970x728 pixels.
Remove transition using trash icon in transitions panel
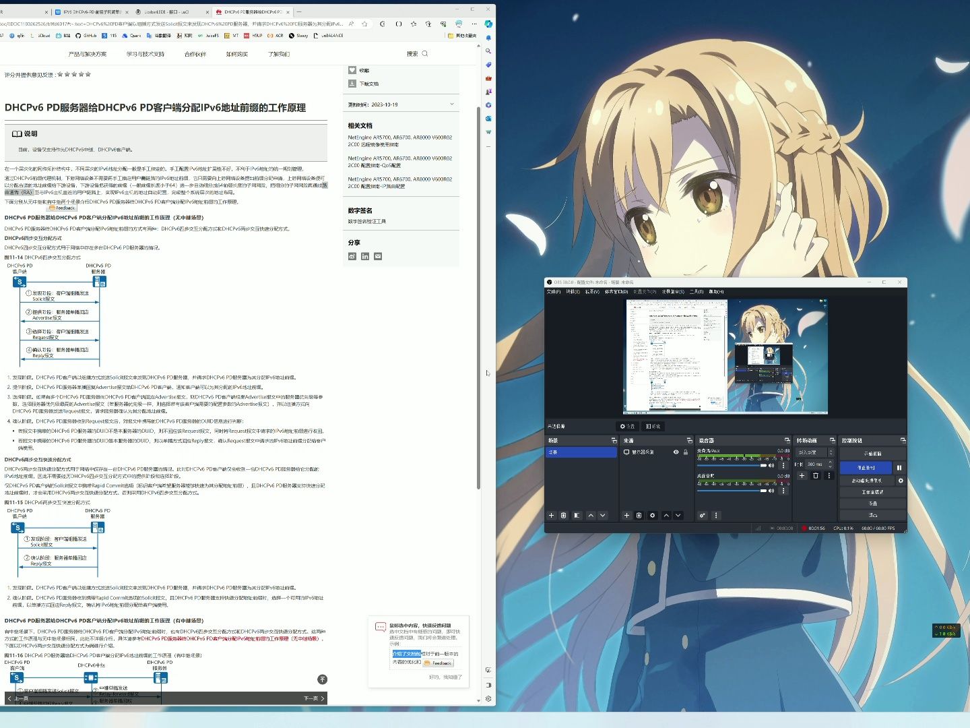(816, 475)
